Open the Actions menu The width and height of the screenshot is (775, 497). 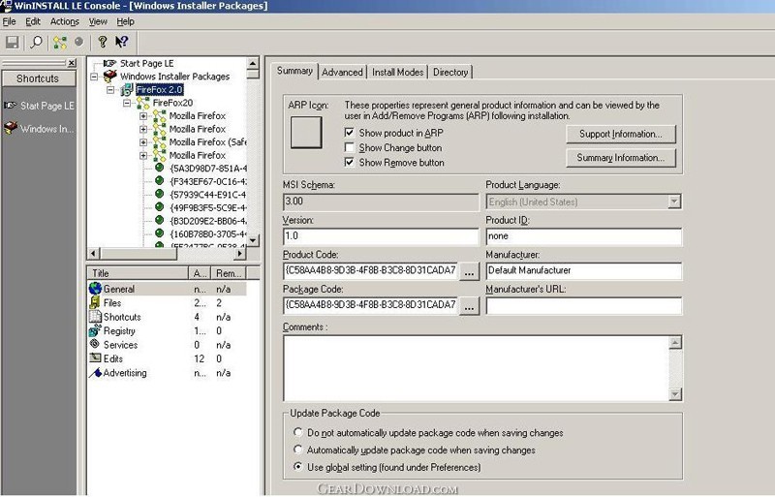[65, 21]
